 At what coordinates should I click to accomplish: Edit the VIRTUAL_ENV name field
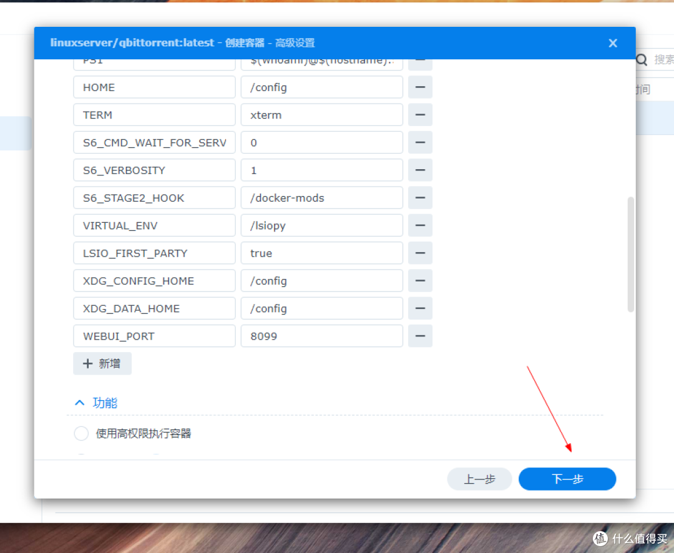click(x=154, y=225)
